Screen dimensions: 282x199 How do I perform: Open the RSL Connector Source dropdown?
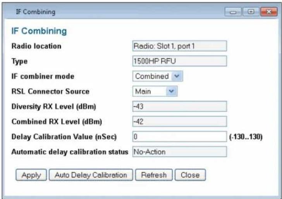pos(155,91)
